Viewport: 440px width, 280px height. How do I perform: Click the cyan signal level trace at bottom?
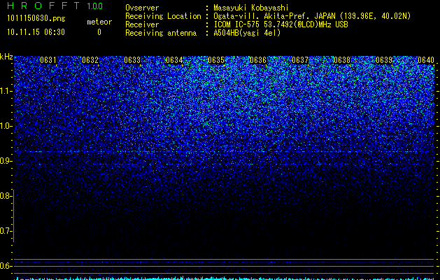225,279
